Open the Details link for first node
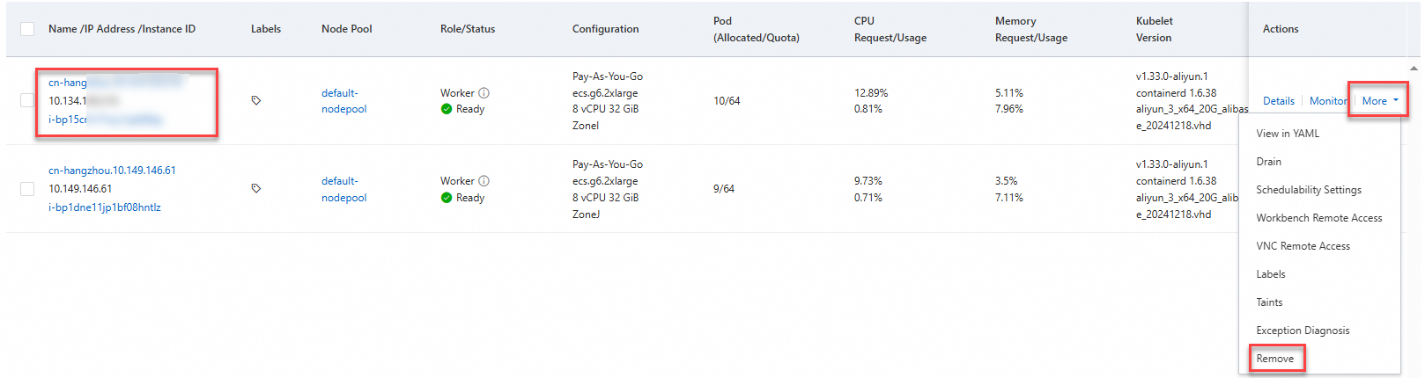Screen dimensions: 1425x378 tap(1279, 101)
